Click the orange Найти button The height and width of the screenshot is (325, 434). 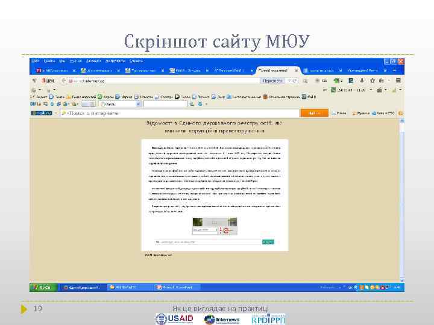(314, 113)
